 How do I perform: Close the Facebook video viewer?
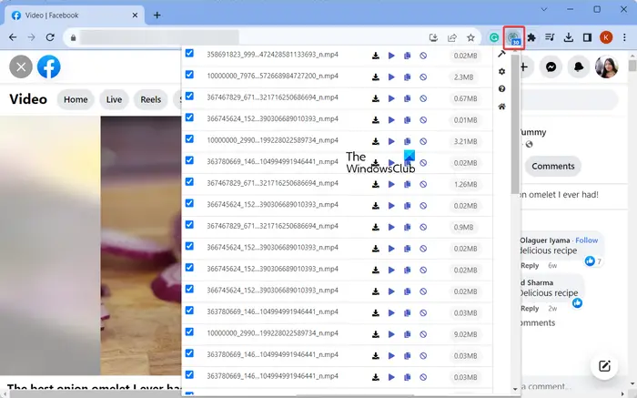click(x=21, y=66)
